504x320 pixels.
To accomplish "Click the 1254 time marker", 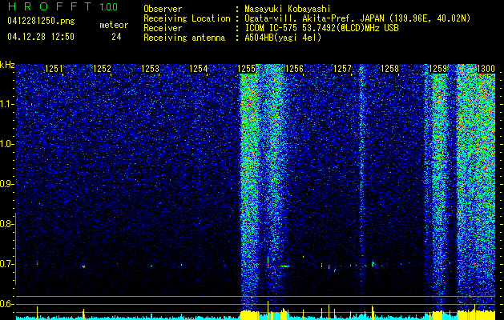I will pos(199,69).
